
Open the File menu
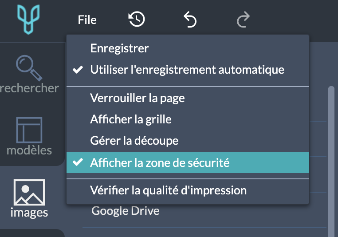[87, 20]
